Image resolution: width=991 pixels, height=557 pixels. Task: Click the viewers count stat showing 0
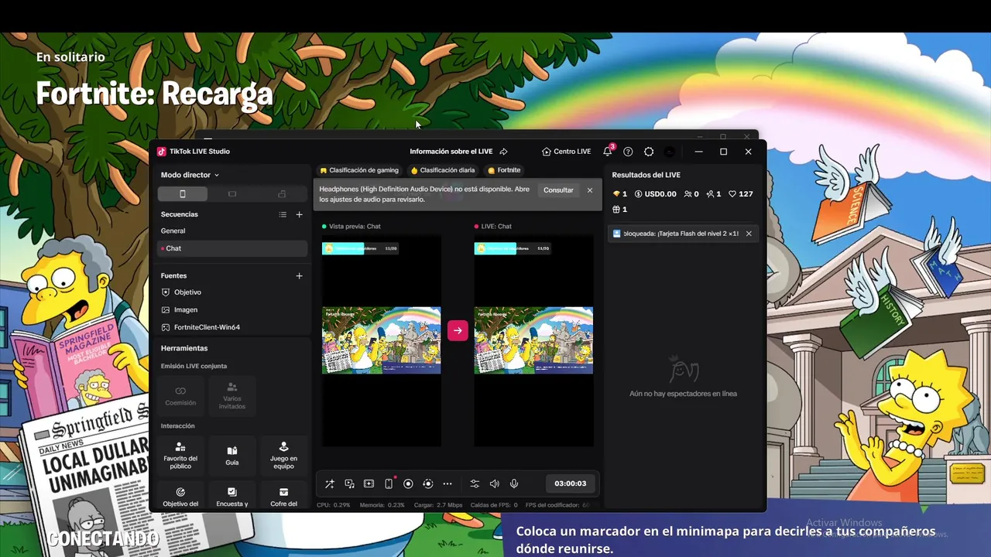pos(691,194)
